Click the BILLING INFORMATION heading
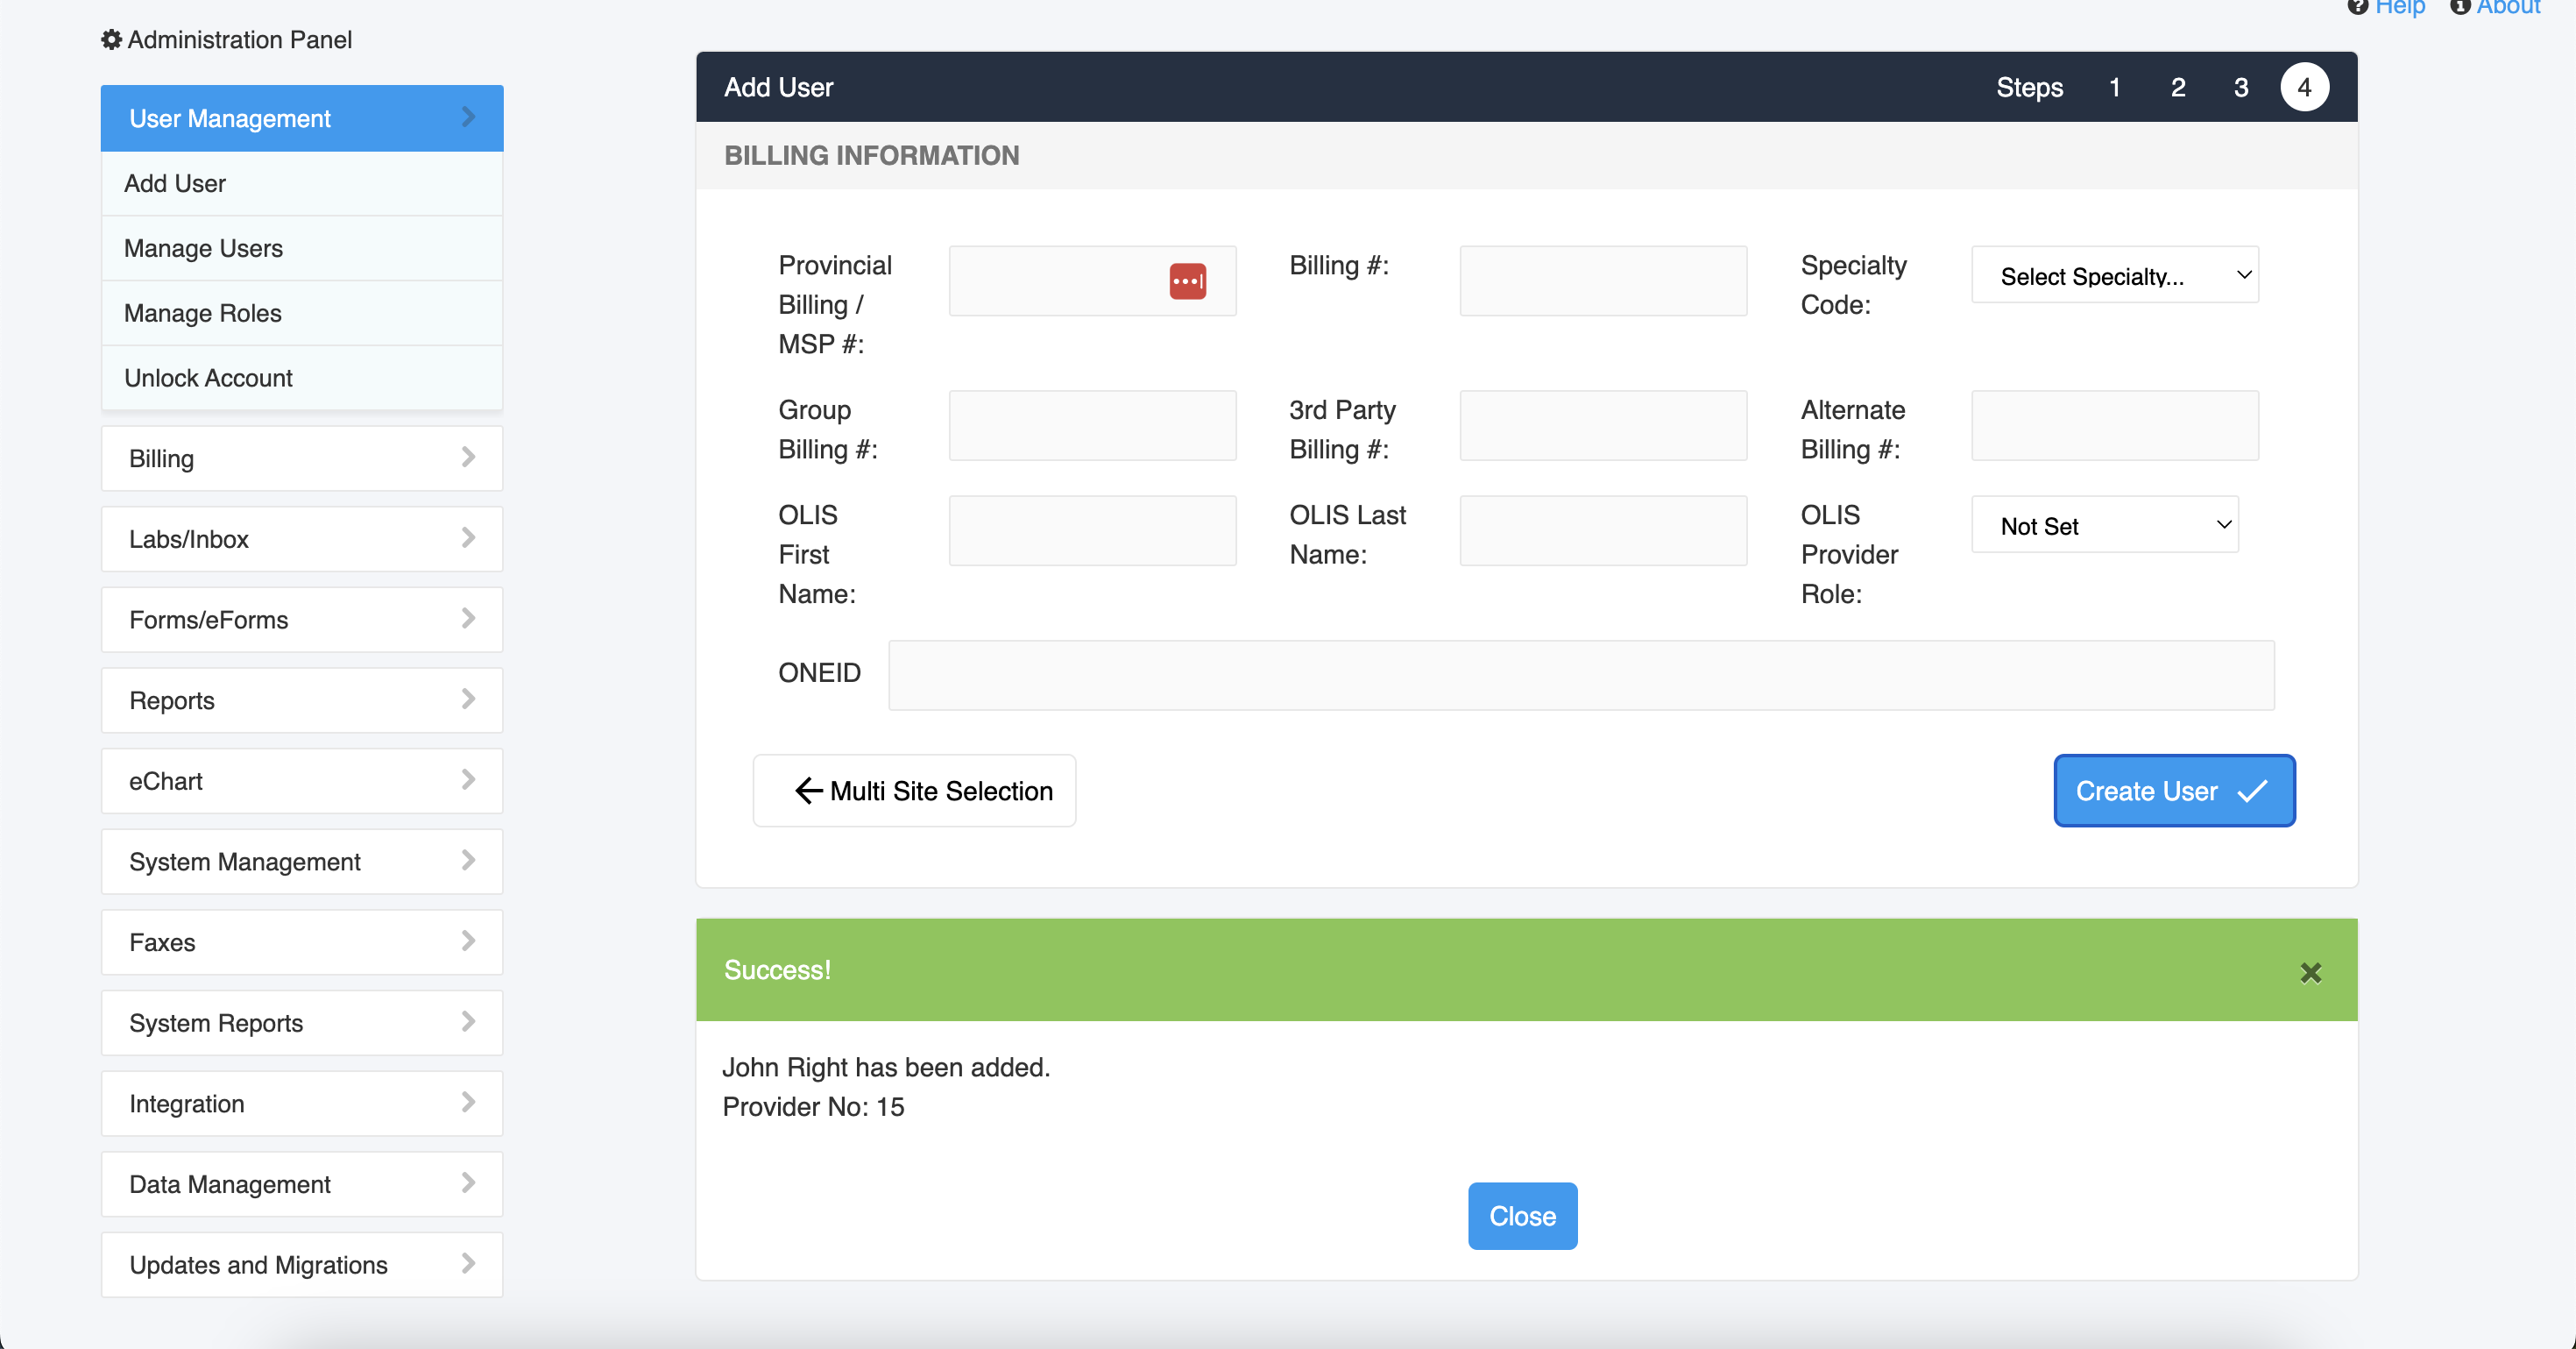 [x=872, y=155]
